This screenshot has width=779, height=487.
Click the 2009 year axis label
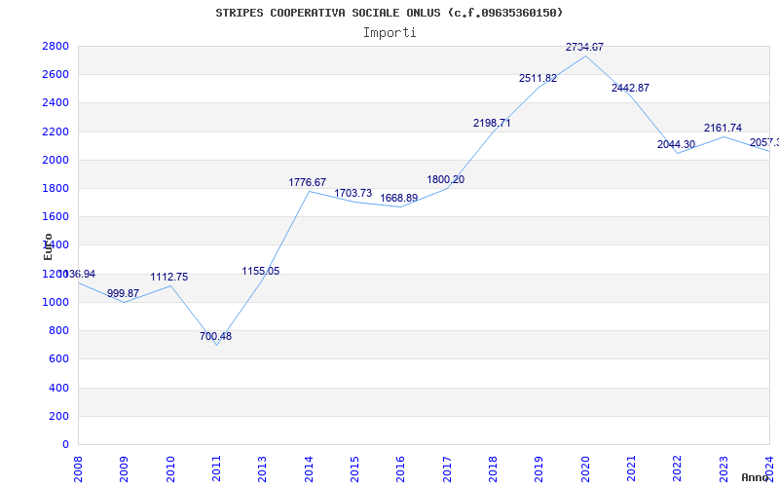(x=124, y=469)
